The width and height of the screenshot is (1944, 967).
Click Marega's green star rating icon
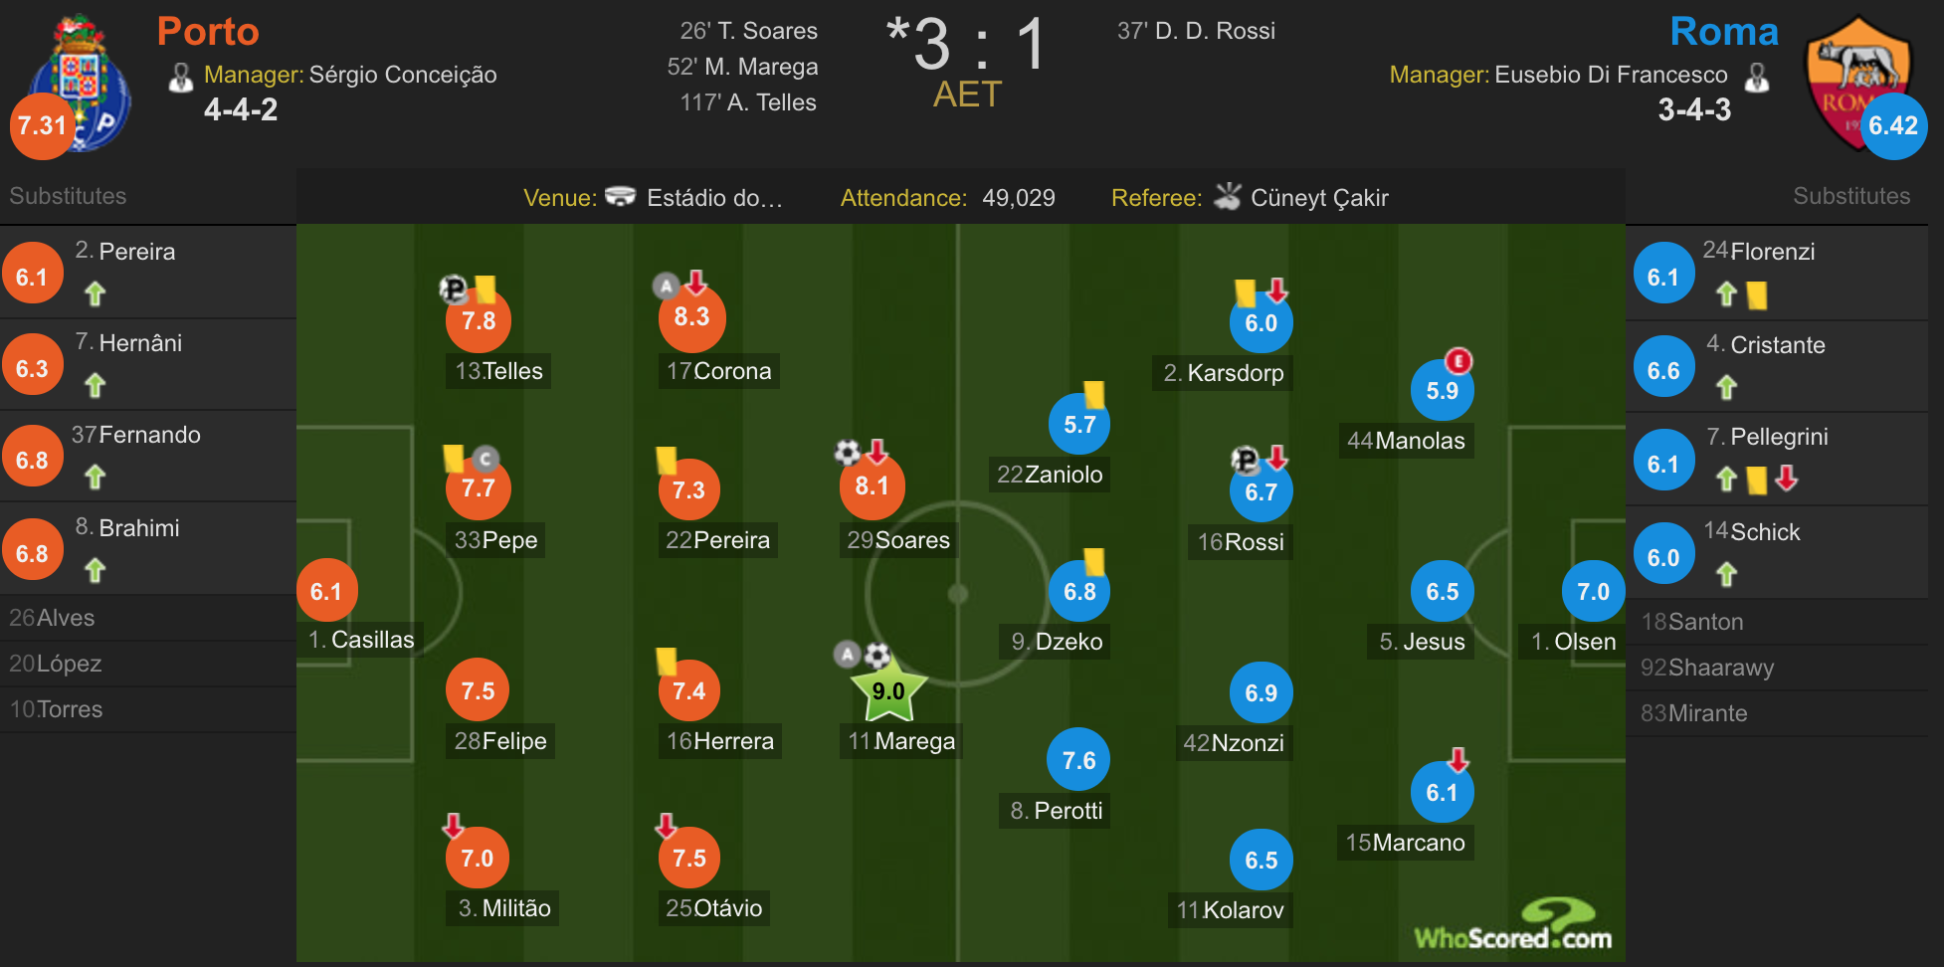coord(888,689)
